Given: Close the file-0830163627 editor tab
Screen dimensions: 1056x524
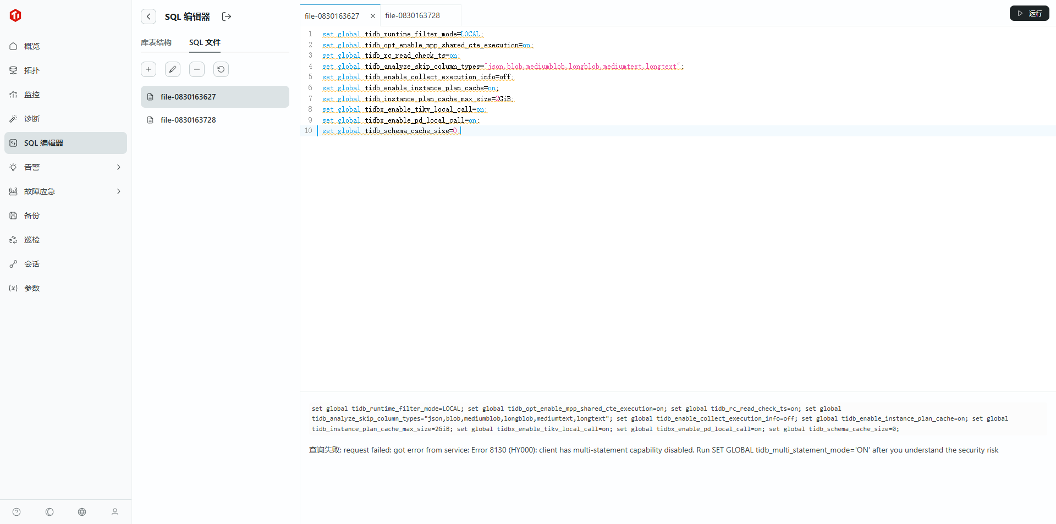Looking at the screenshot, I should pos(373,16).
